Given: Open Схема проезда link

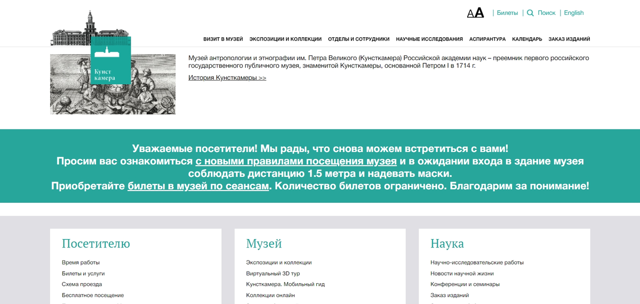Looking at the screenshot, I should pos(82,284).
